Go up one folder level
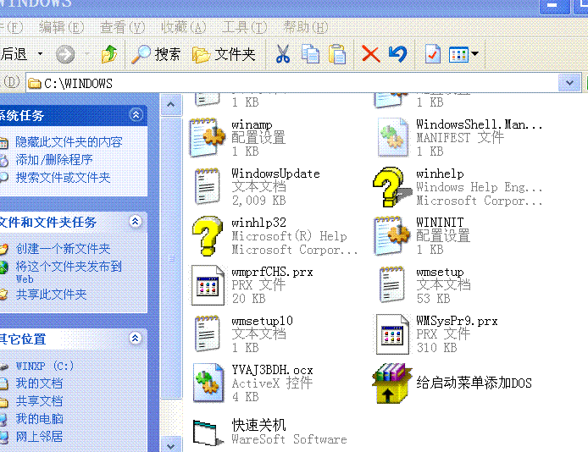The width and height of the screenshot is (588, 452). point(109,54)
